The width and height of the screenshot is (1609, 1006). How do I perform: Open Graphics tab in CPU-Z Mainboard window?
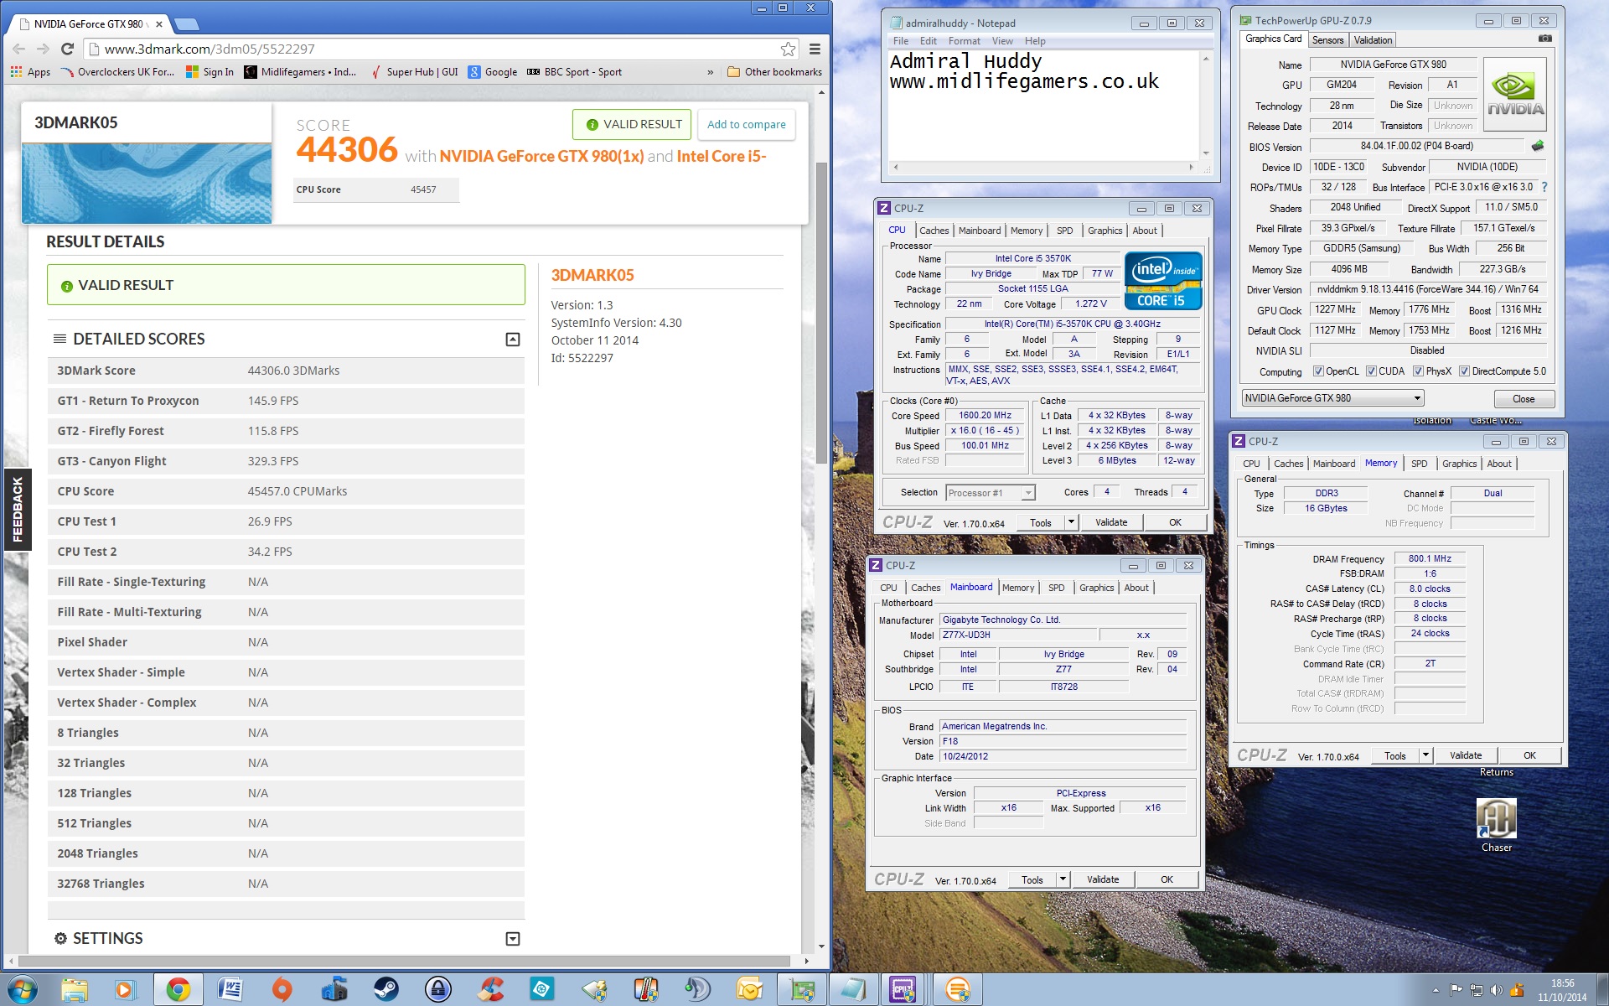pos(1096,588)
